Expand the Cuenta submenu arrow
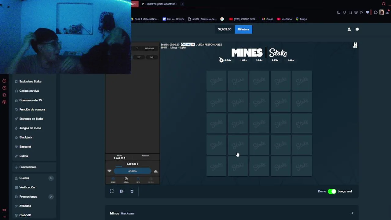The width and height of the screenshot is (391, 220). pyautogui.click(x=51, y=178)
